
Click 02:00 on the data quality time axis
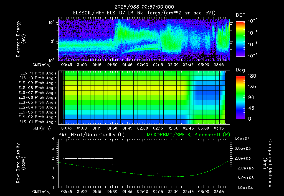pos(143,192)
